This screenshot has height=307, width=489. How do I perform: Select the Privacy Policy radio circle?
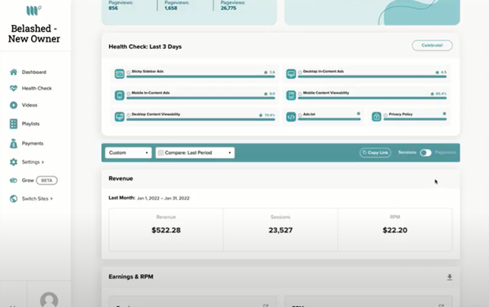tap(385, 116)
